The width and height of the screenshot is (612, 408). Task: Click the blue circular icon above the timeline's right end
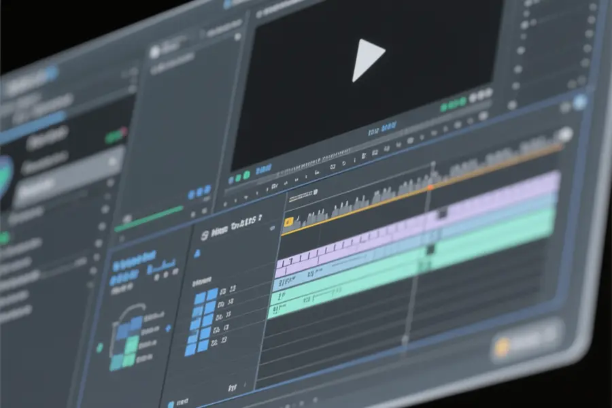(x=579, y=102)
